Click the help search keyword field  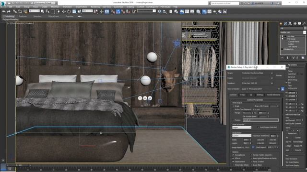click(225, 3)
